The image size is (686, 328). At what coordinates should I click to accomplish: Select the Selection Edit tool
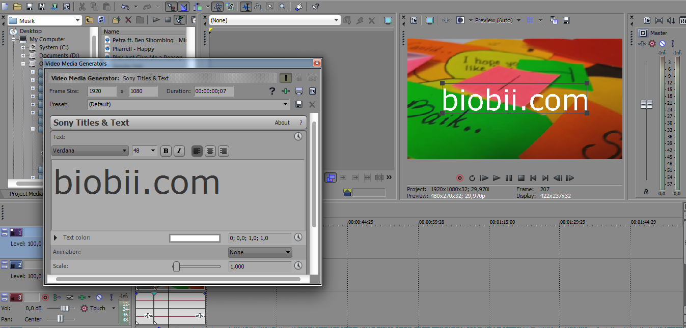point(270,7)
